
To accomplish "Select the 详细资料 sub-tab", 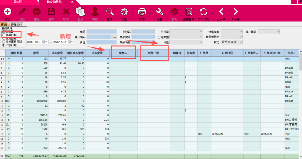I will (17, 25).
